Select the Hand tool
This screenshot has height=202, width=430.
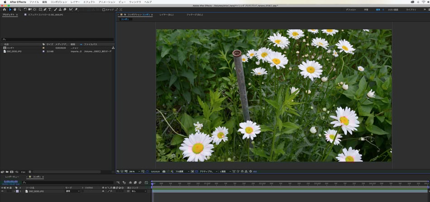tap(14, 9)
